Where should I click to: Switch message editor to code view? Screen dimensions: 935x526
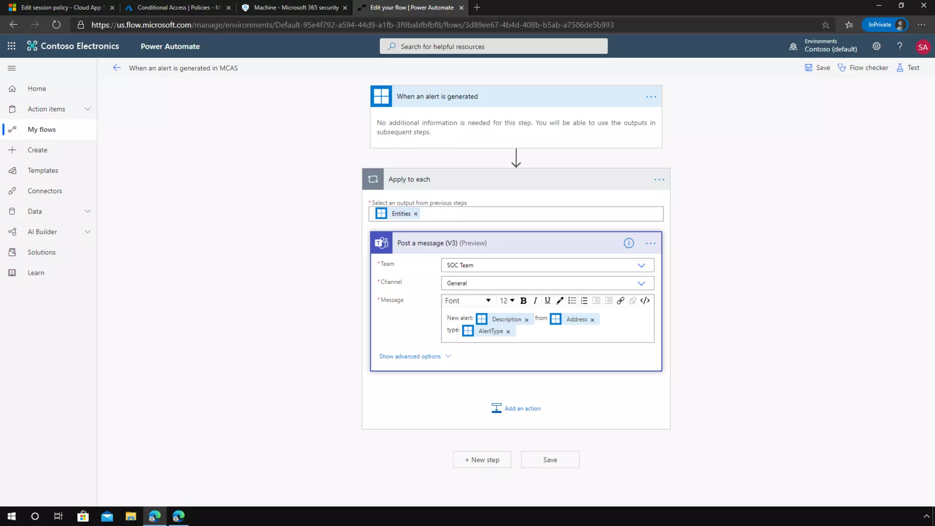click(645, 300)
